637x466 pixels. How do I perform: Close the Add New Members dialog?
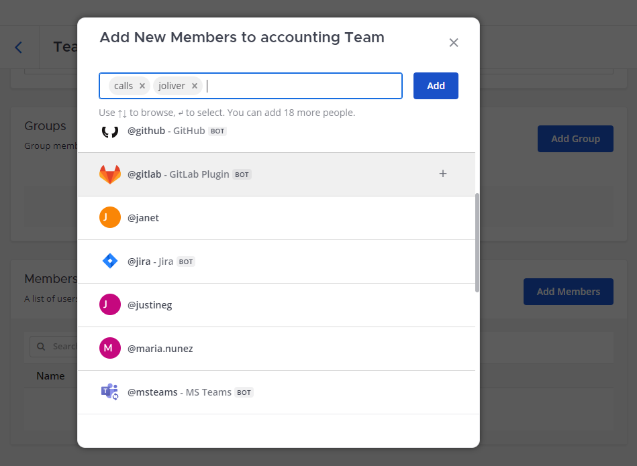[x=454, y=42]
